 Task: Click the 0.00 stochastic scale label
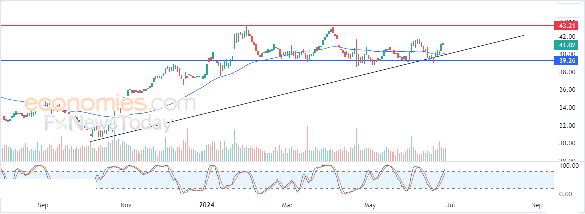coord(566,194)
